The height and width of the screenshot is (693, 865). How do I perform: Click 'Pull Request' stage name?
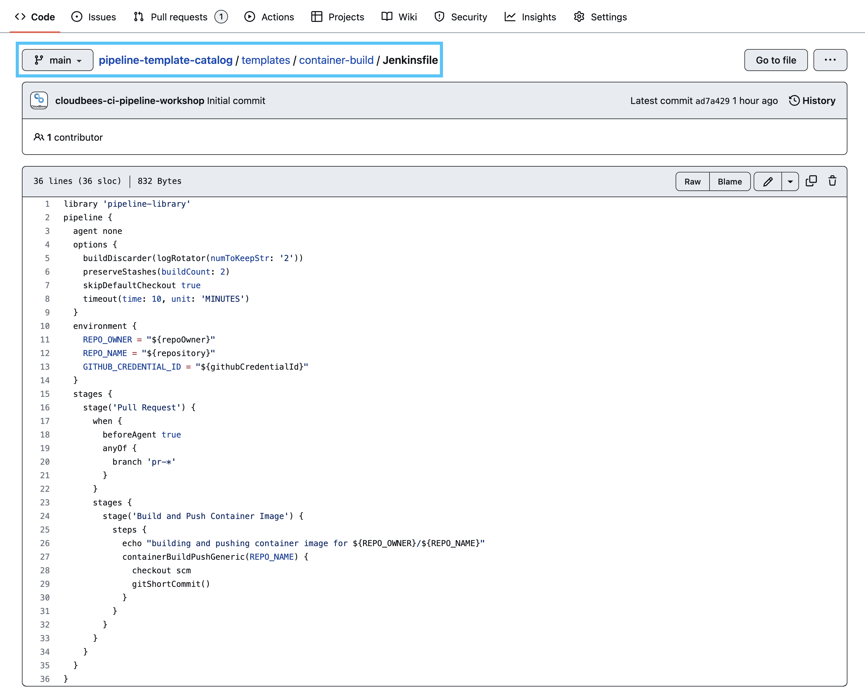[x=147, y=407]
